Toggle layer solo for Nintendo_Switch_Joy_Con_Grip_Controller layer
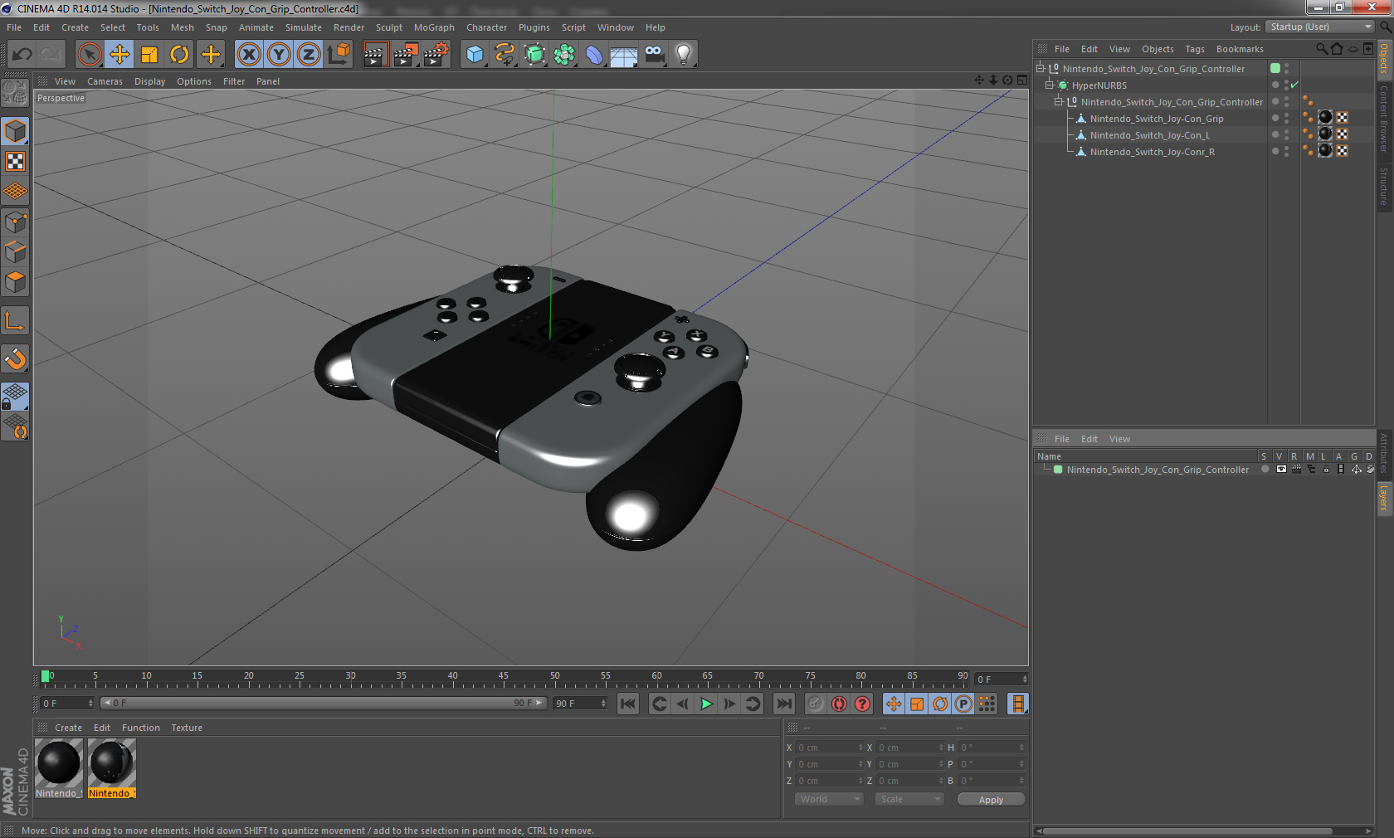Screen dimensions: 1394x838 coord(1265,470)
